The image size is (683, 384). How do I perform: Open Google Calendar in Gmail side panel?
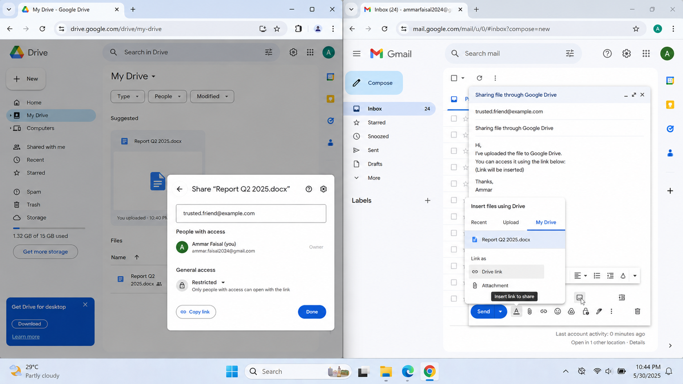[x=670, y=80]
